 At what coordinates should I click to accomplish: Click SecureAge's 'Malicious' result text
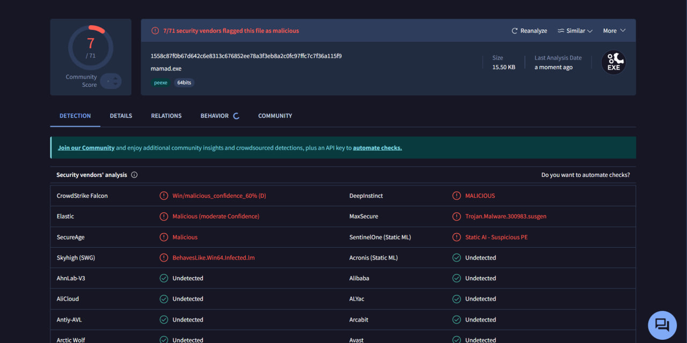[x=185, y=237]
